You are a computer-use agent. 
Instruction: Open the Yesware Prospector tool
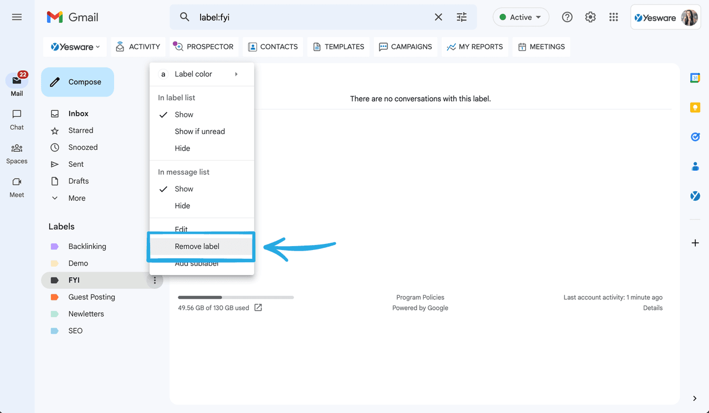[x=203, y=47]
